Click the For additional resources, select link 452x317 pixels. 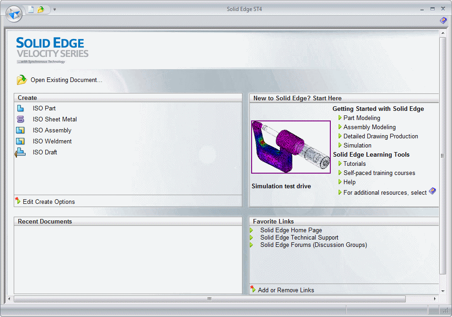385,192
